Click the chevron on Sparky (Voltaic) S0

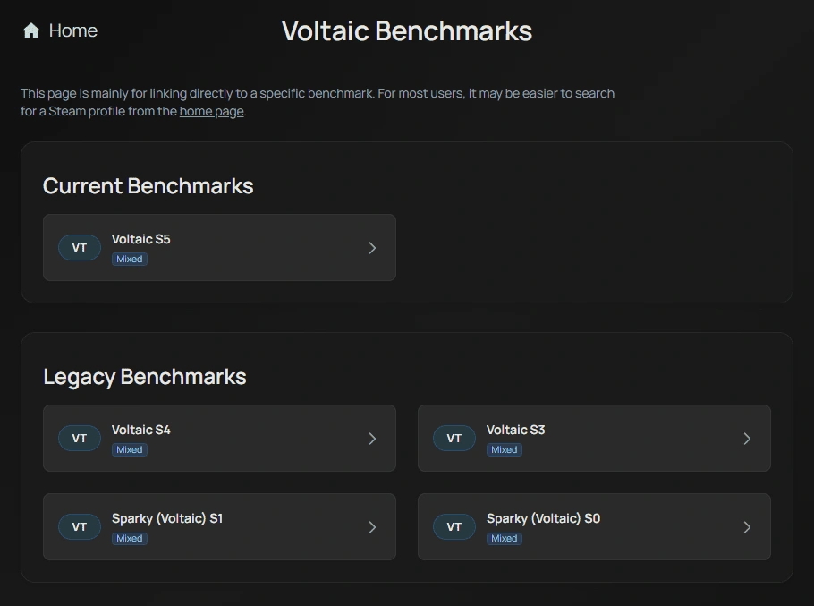pyautogui.click(x=747, y=527)
